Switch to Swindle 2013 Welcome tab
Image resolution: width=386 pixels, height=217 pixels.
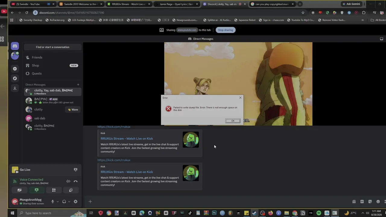point(81,4)
